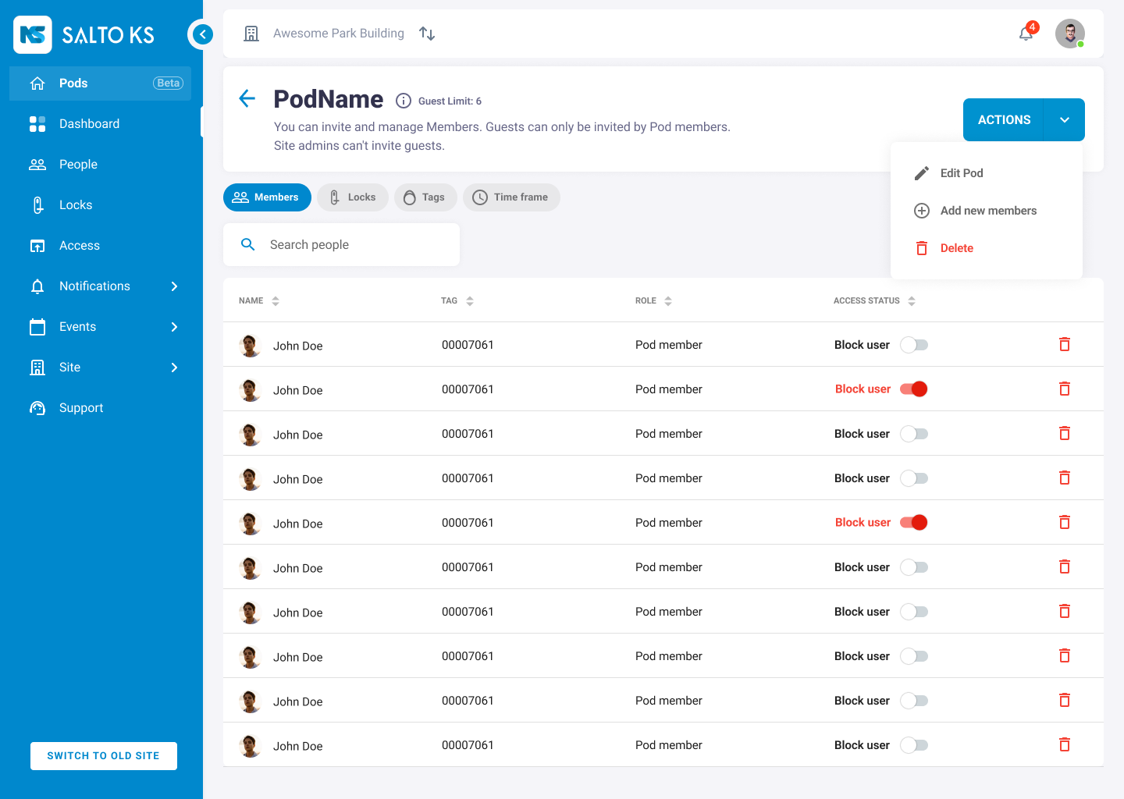Open the ACTIONS dropdown chevron
This screenshot has height=799, width=1124.
pyautogui.click(x=1064, y=120)
